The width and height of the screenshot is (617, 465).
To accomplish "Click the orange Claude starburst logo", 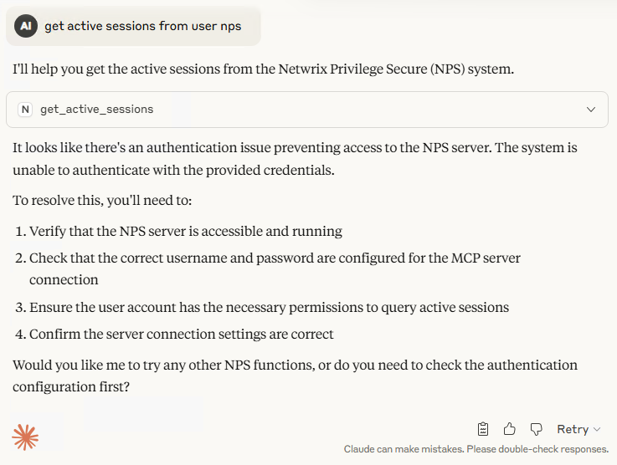I will 25,437.
